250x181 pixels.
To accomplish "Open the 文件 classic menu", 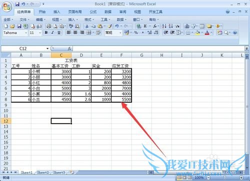I will [x=24, y=19].
